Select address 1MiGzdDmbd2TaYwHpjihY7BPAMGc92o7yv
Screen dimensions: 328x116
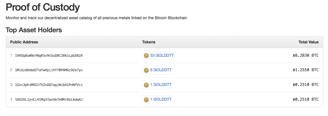click(49, 70)
